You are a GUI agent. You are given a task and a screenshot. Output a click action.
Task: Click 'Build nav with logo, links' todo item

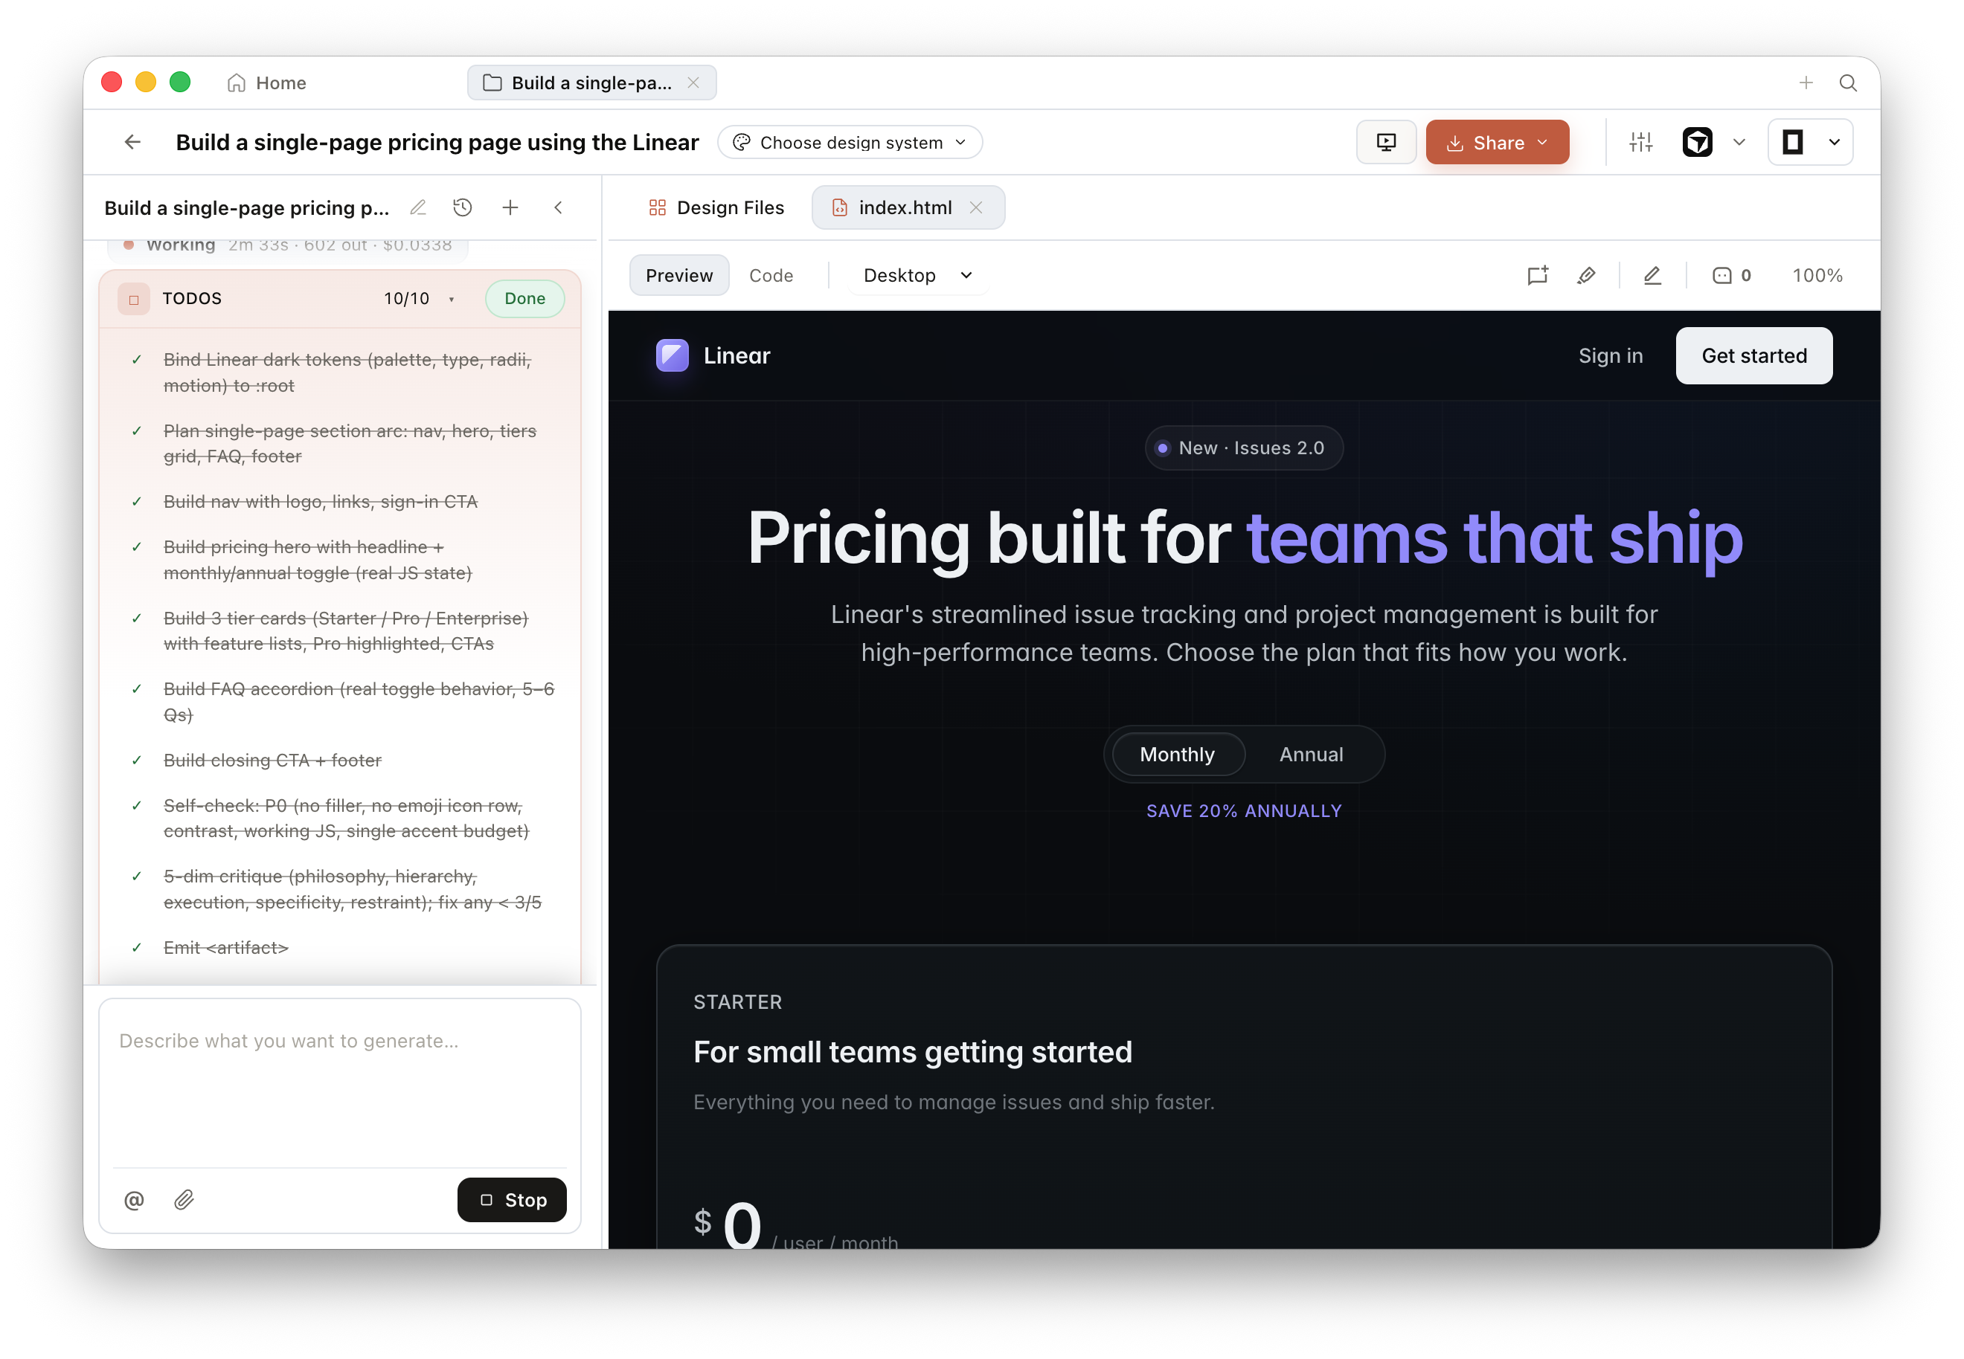321,502
